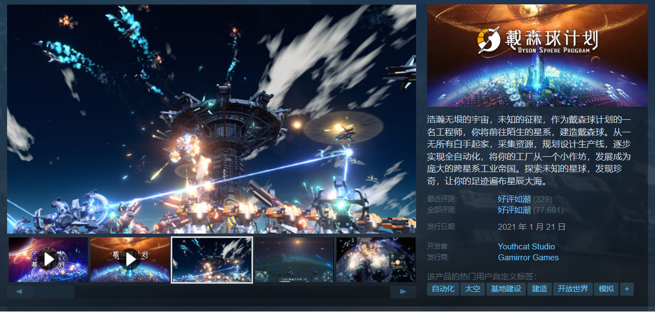Open the 自动化 tag
Image resolution: width=655 pixels, height=312 pixels.
click(x=443, y=289)
